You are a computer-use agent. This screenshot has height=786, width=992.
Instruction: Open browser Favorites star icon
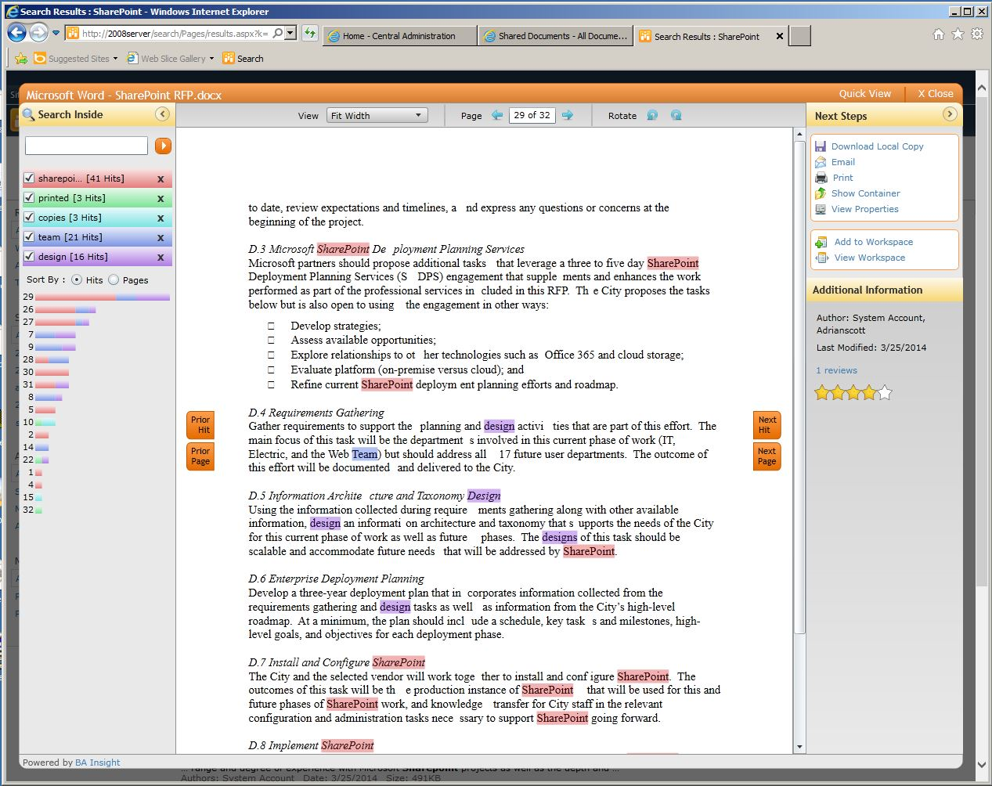958,34
